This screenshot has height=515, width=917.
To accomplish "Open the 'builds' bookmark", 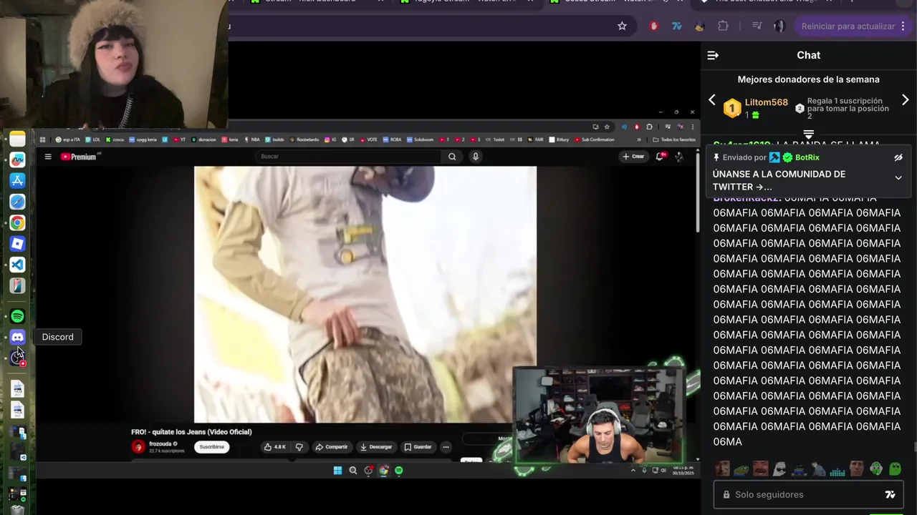I will point(274,139).
